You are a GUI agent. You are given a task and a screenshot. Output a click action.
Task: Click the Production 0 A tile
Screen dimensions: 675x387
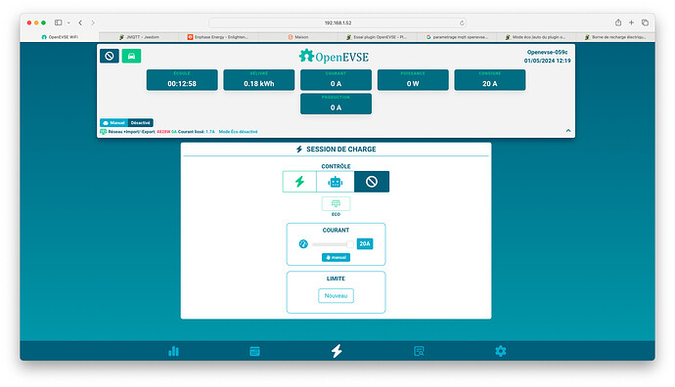click(x=336, y=104)
